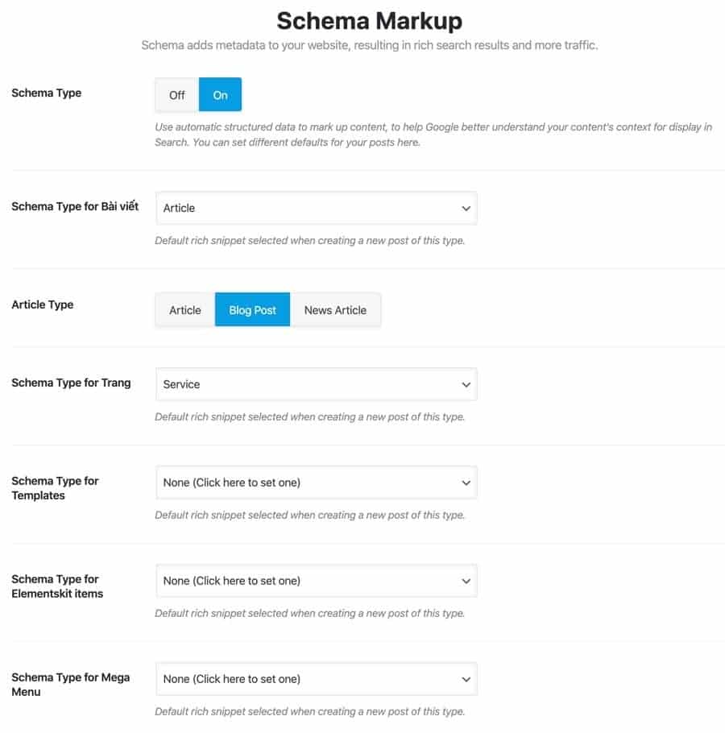The image size is (725, 733).
Task: Click the Schema Type for Bài viết label
Action: coord(75,206)
